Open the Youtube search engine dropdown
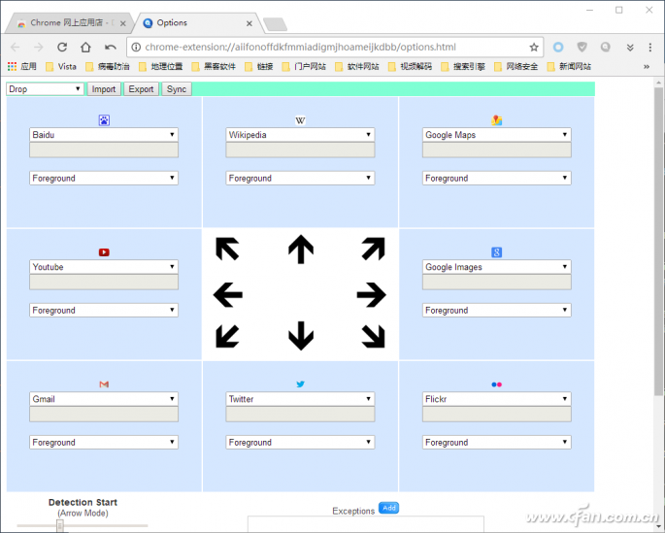This screenshot has height=533, width=665. click(104, 267)
